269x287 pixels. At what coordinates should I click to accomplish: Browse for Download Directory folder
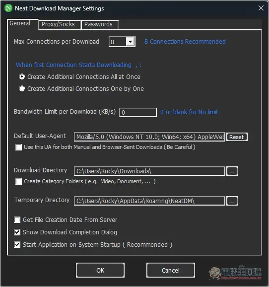pyautogui.click(x=232, y=171)
